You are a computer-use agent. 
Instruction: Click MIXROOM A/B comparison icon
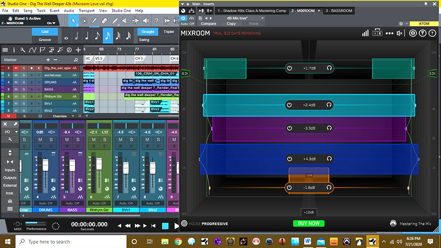pyautogui.click(x=377, y=33)
